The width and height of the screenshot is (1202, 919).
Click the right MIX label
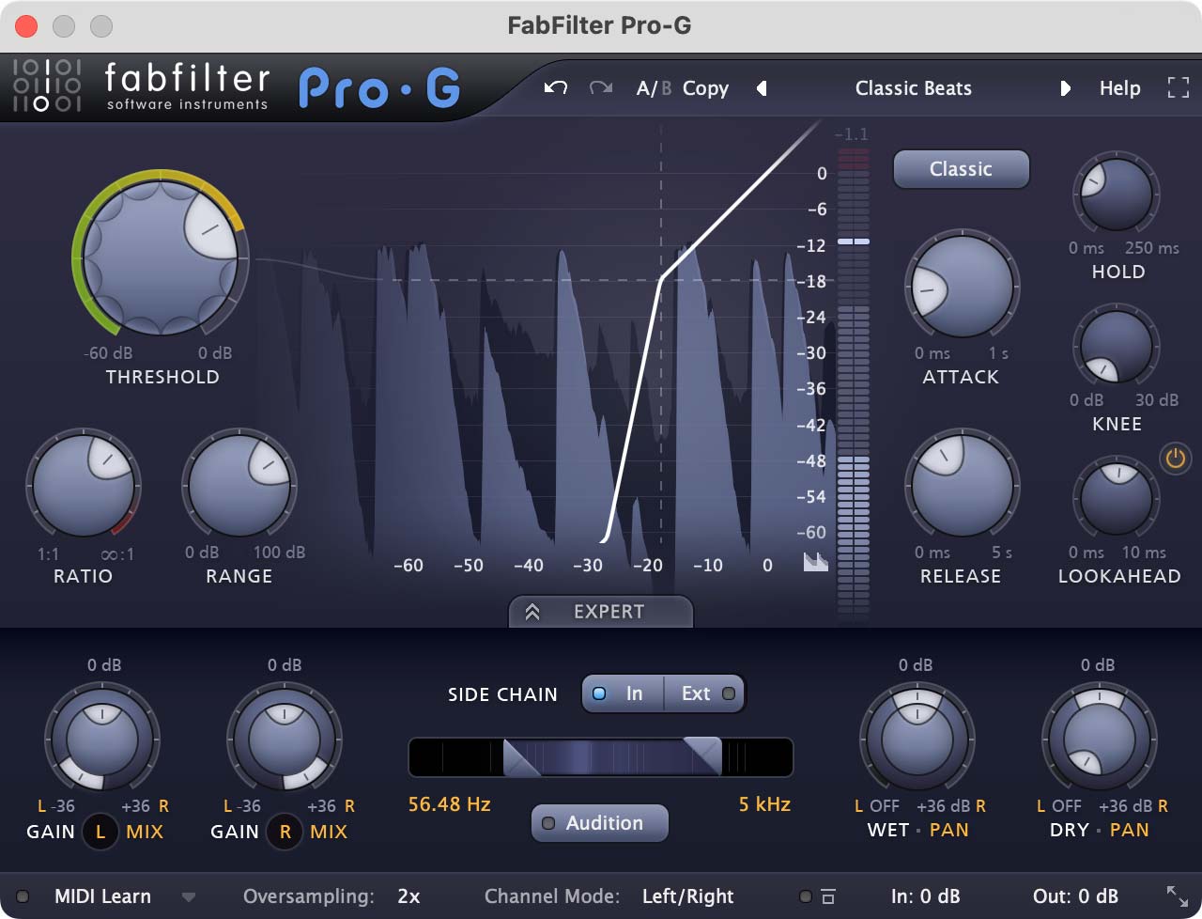click(x=329, y=832)
